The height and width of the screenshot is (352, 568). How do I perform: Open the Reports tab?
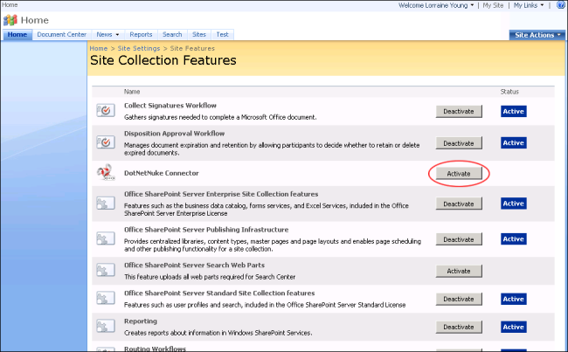click(x=141, y=34)
